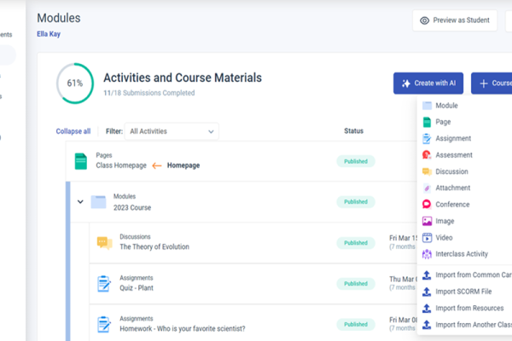The width and height of the screenshot is (512, 341).
Task: Click Published badge for Quiz - Plant
Action: coord(356,284)
